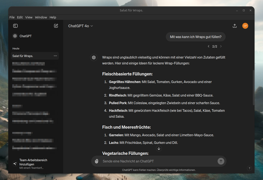Expand the ChatGPT 4o model dropdown
This screenshot has width=263, height=180.
[80, 26]
